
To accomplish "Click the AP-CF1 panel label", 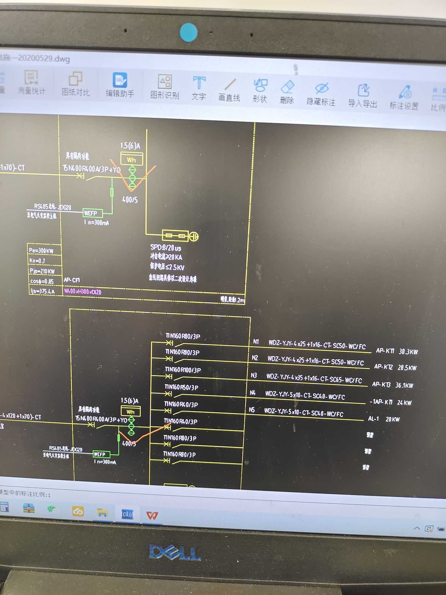I will click(72, 280).
